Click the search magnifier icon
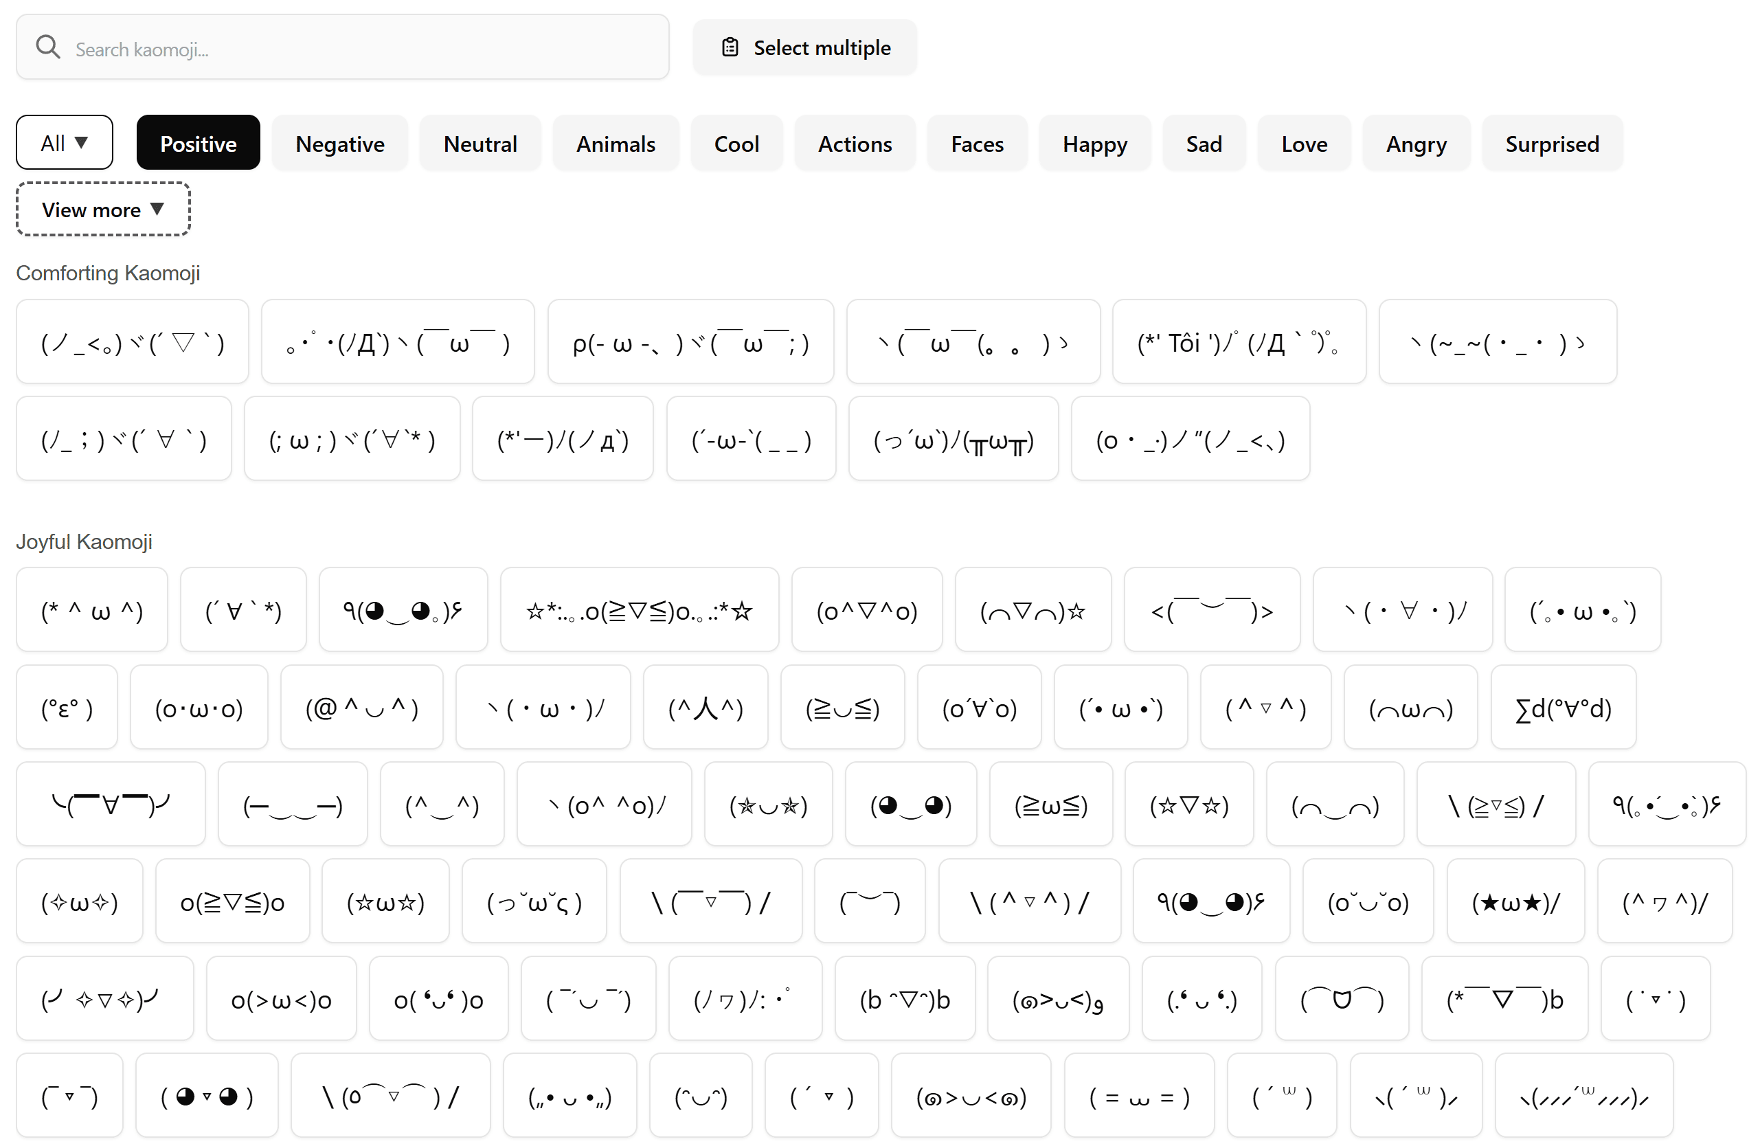The width and height of the screenshot is (1760, 1146). (48, 47)
